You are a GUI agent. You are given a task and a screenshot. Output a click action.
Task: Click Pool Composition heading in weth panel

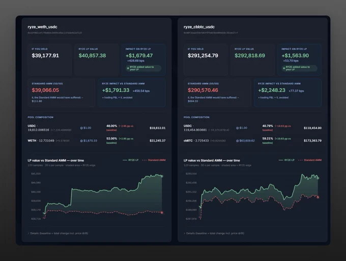(41, 117)
